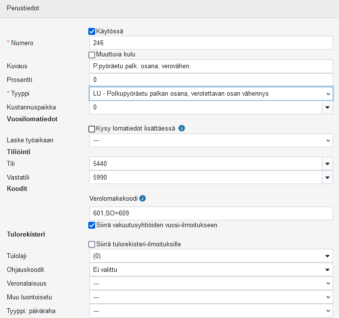
Task: Open the Tyyppi dropdown list
Action: (x=211, y=93)
